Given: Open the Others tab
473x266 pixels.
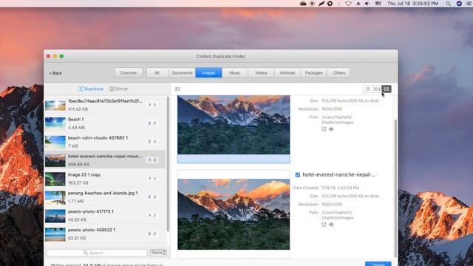Looking at the screenshot, I should [x=339, y=72].
